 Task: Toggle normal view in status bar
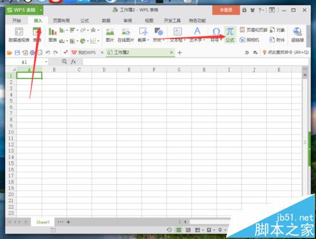coord(179,230)
